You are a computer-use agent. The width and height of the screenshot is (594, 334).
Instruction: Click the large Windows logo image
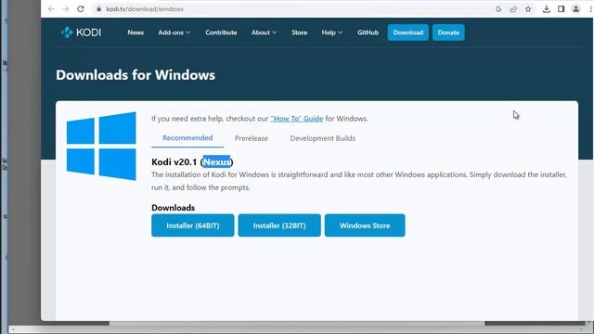click(101, 146)
